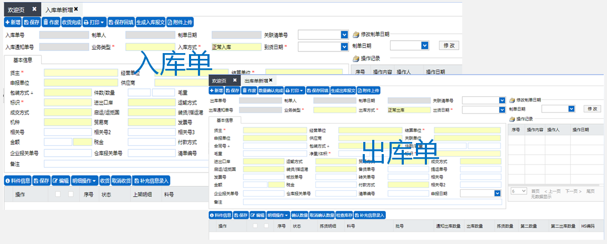Viewport: 607px width, 244px height.
Task: Click 货主 input field in 入库单 form
Action: pos(81,73)
